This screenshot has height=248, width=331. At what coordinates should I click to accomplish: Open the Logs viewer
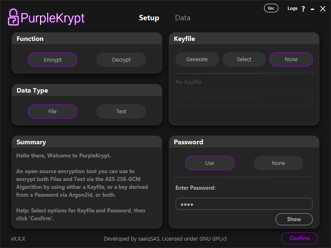tap(293, 8)
